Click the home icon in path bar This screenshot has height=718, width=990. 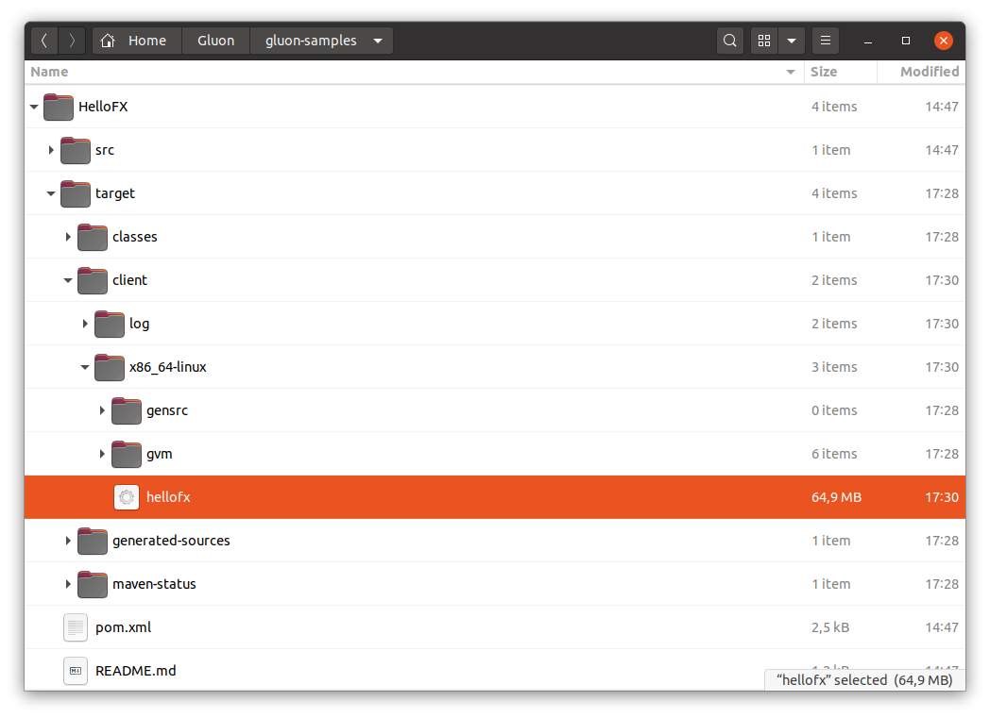(x=108, y=41)
